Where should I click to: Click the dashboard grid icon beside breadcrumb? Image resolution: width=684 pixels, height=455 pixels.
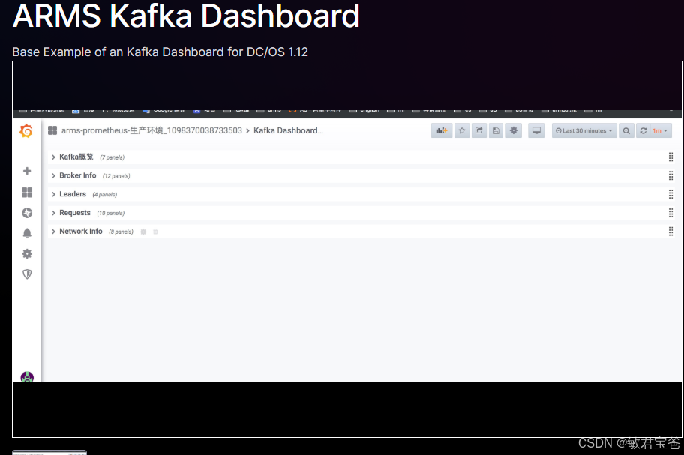(52, 130)
